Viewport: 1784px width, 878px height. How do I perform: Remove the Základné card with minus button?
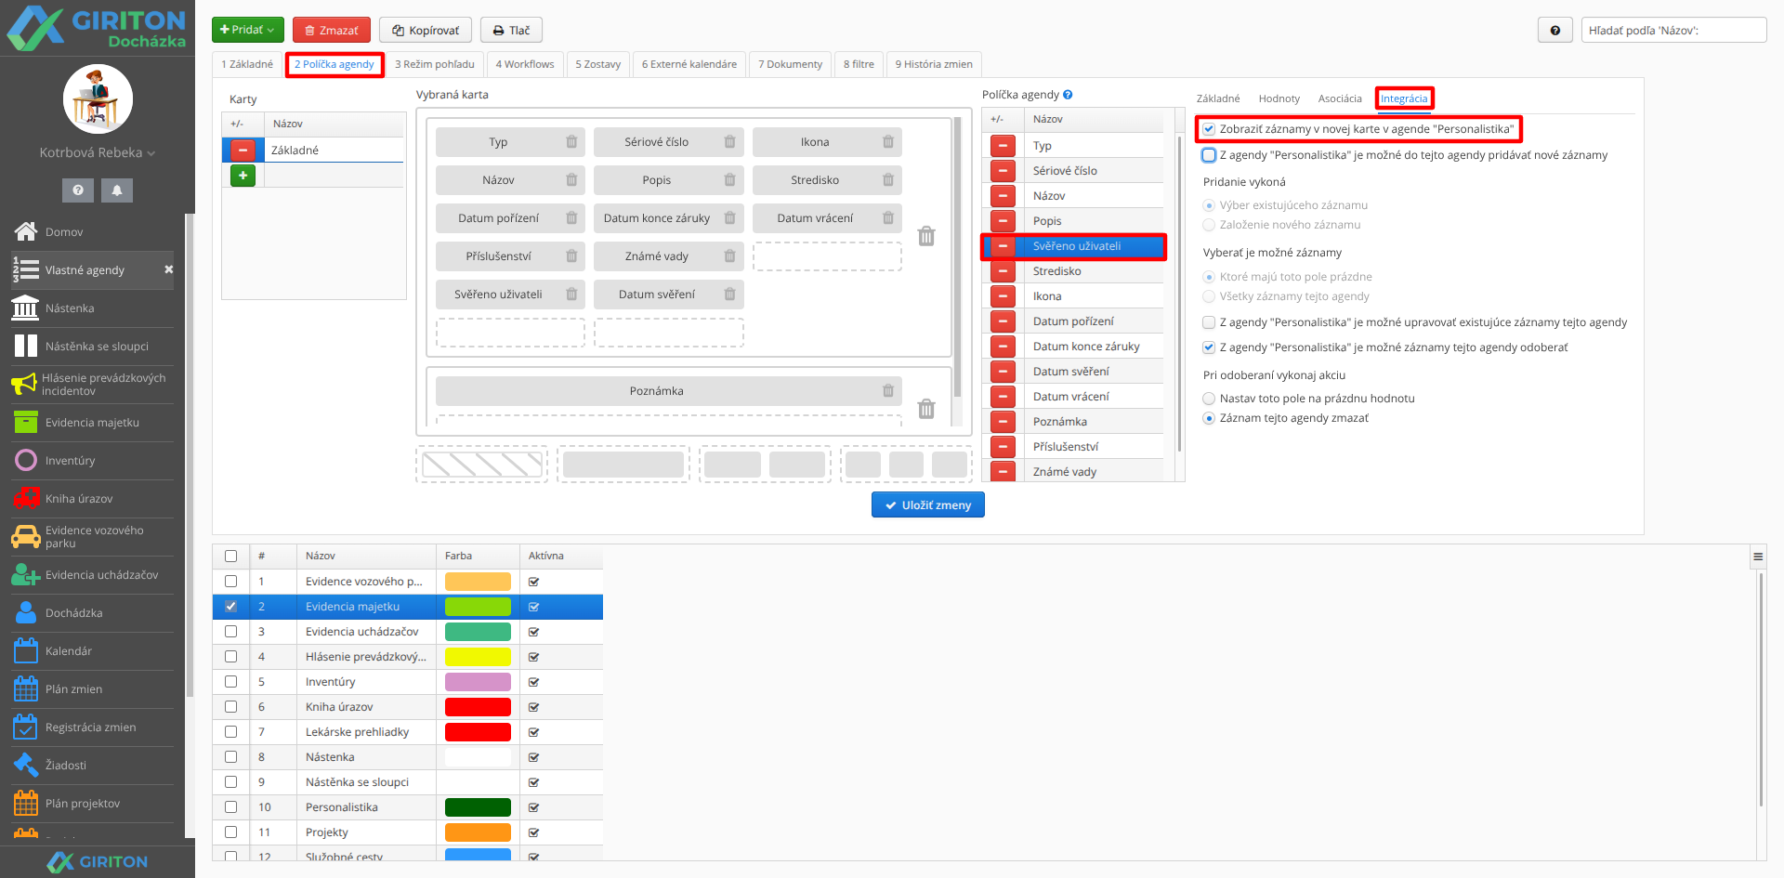point(243,150)
